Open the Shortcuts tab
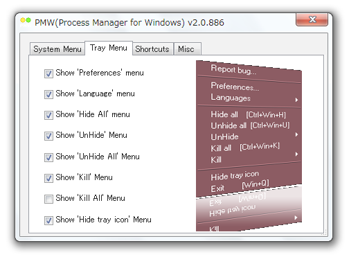This screenshot has height=257, width=349. click(152, 49)
